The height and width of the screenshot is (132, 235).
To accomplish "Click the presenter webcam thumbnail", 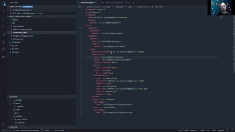I will point(221,8).
